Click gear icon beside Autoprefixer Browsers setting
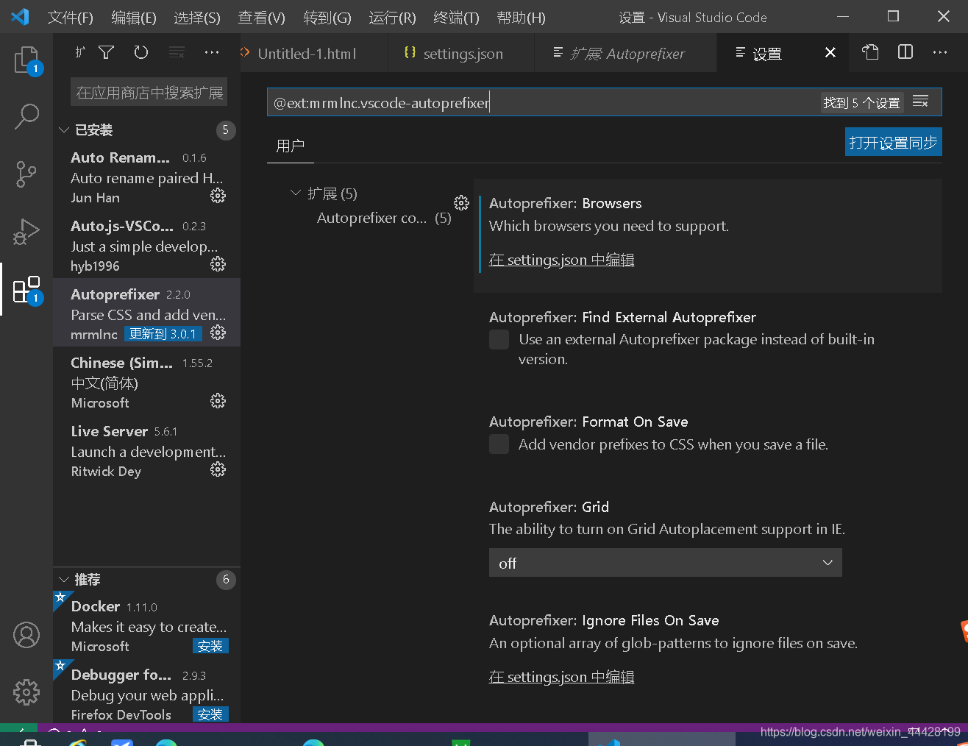This screenshot has height=746, width=968. (x=461, y=203)
